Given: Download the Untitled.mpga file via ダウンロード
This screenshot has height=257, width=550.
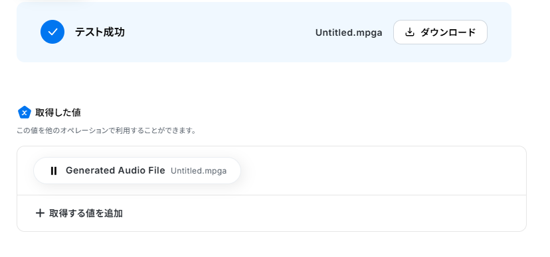Looking at the screenshot, I should click(440, 32).
